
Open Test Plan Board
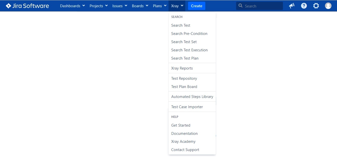tap(192, 87)
